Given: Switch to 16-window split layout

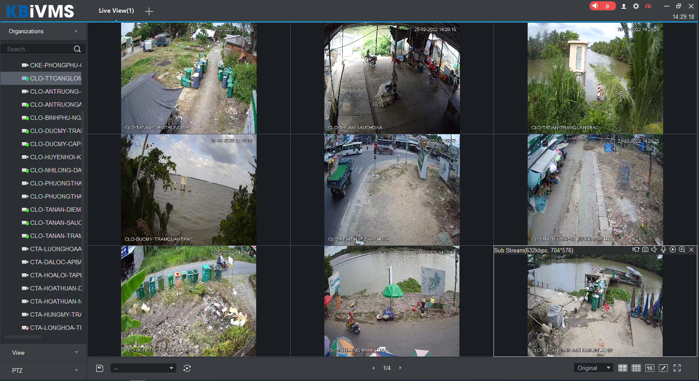Looking at the screenshot, I should (x=650, y=368).
